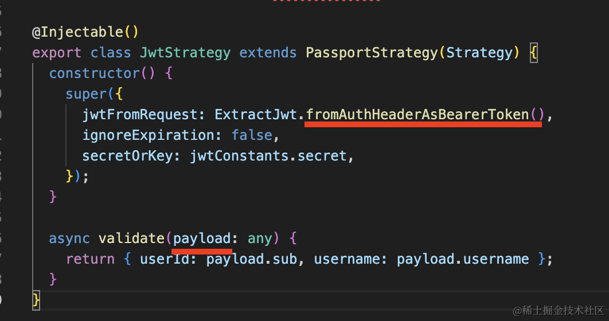Click the underlined payload parameter
The height and width of the screenshot is (321, 609).
pyautogui.click(x=202, y=238)
